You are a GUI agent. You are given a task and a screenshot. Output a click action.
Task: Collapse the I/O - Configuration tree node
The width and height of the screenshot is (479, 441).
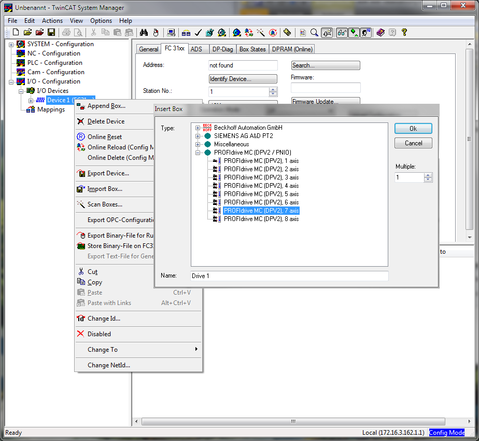point(11,81)
